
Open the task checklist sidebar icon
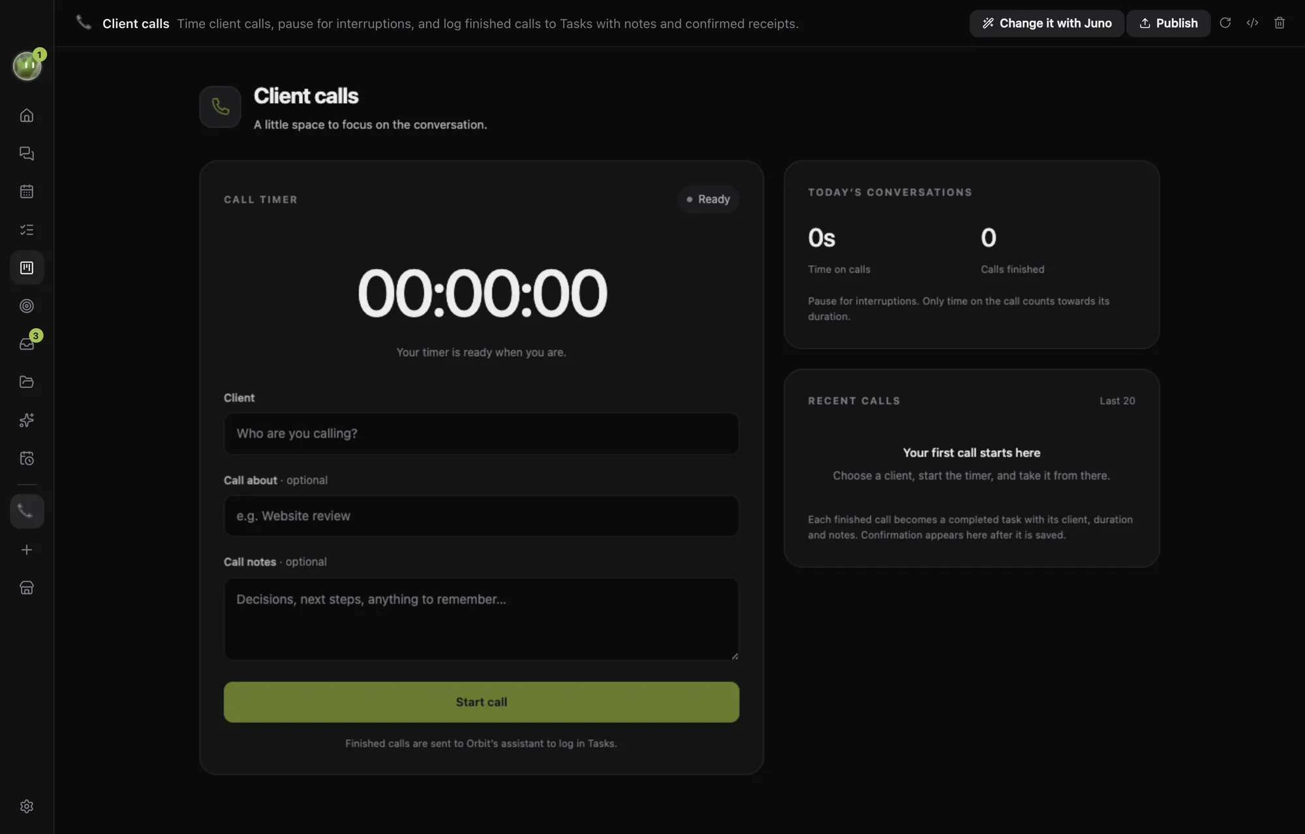tap(27, 230)
